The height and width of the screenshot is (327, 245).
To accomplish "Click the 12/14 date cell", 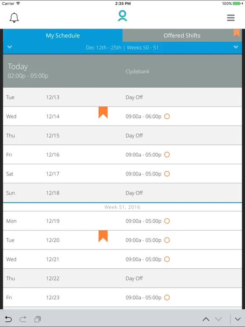I will pyautogui.click(x=53, y=116).
